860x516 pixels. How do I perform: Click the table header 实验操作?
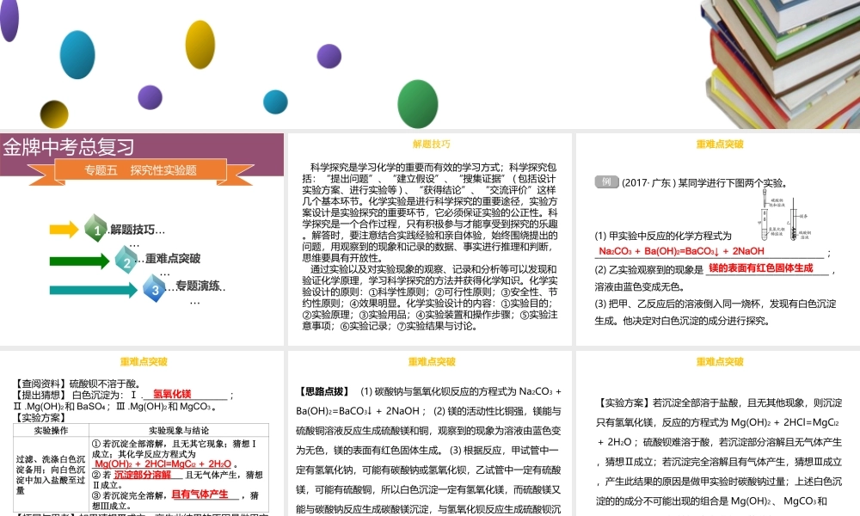pos(51,431)
